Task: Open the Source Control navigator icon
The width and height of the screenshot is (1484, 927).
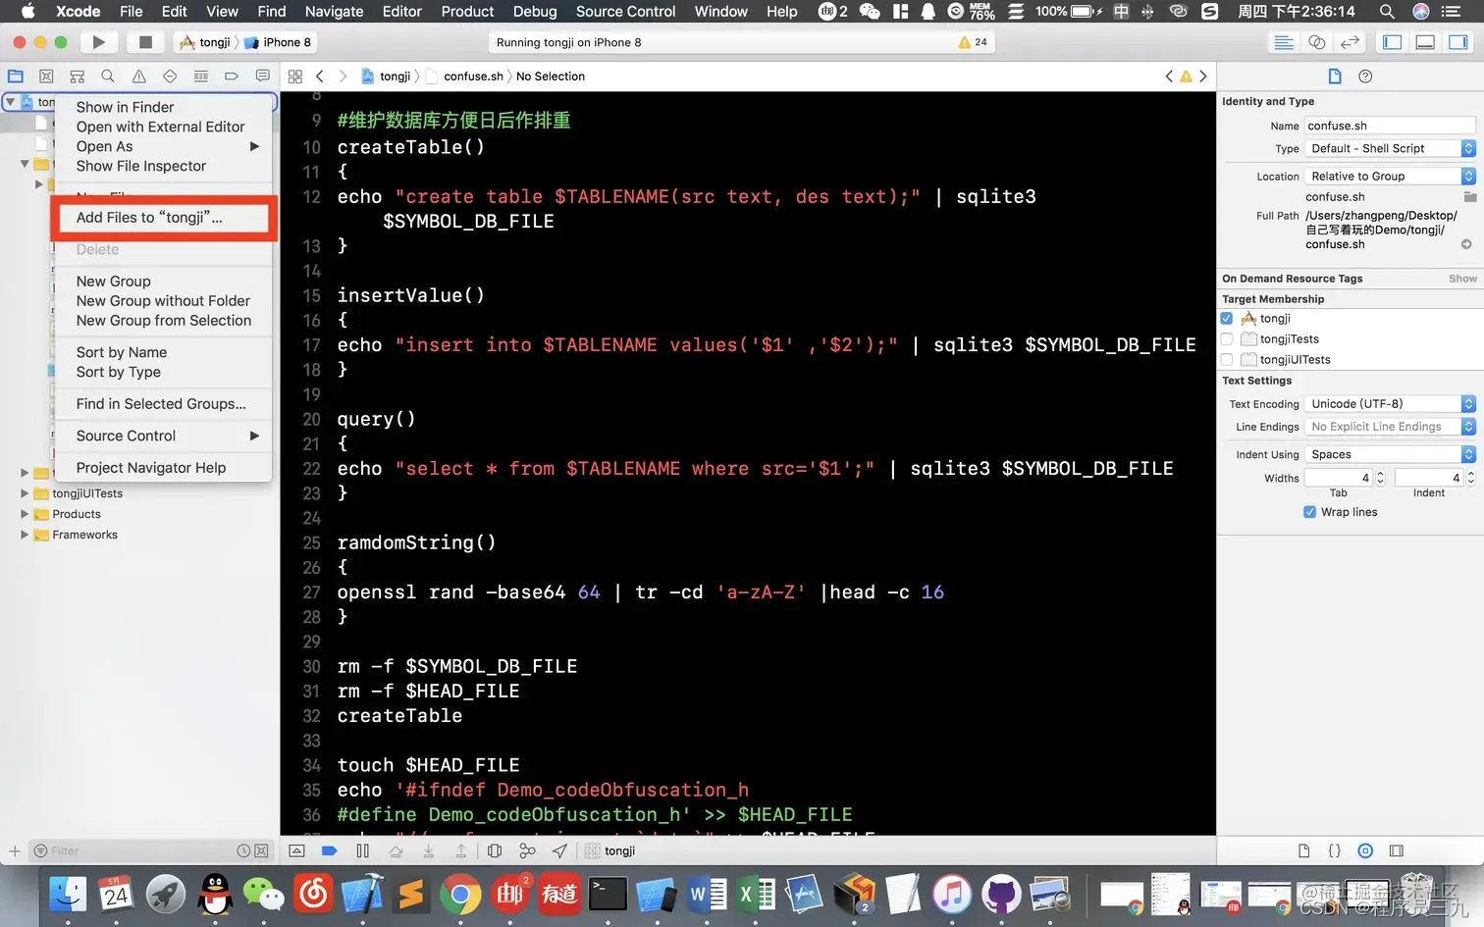Action: (x=46, y=77)
